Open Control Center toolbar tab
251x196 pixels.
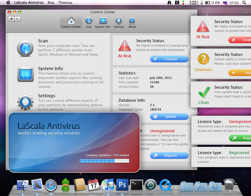71,23
